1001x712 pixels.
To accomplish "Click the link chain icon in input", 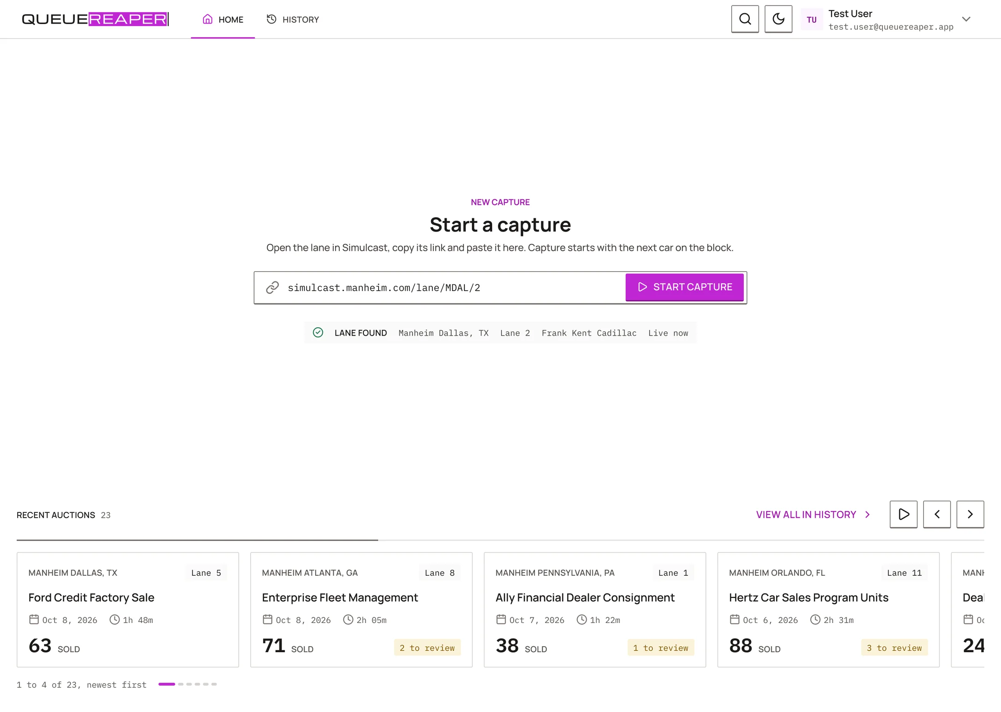I will (x=272, y=287).
